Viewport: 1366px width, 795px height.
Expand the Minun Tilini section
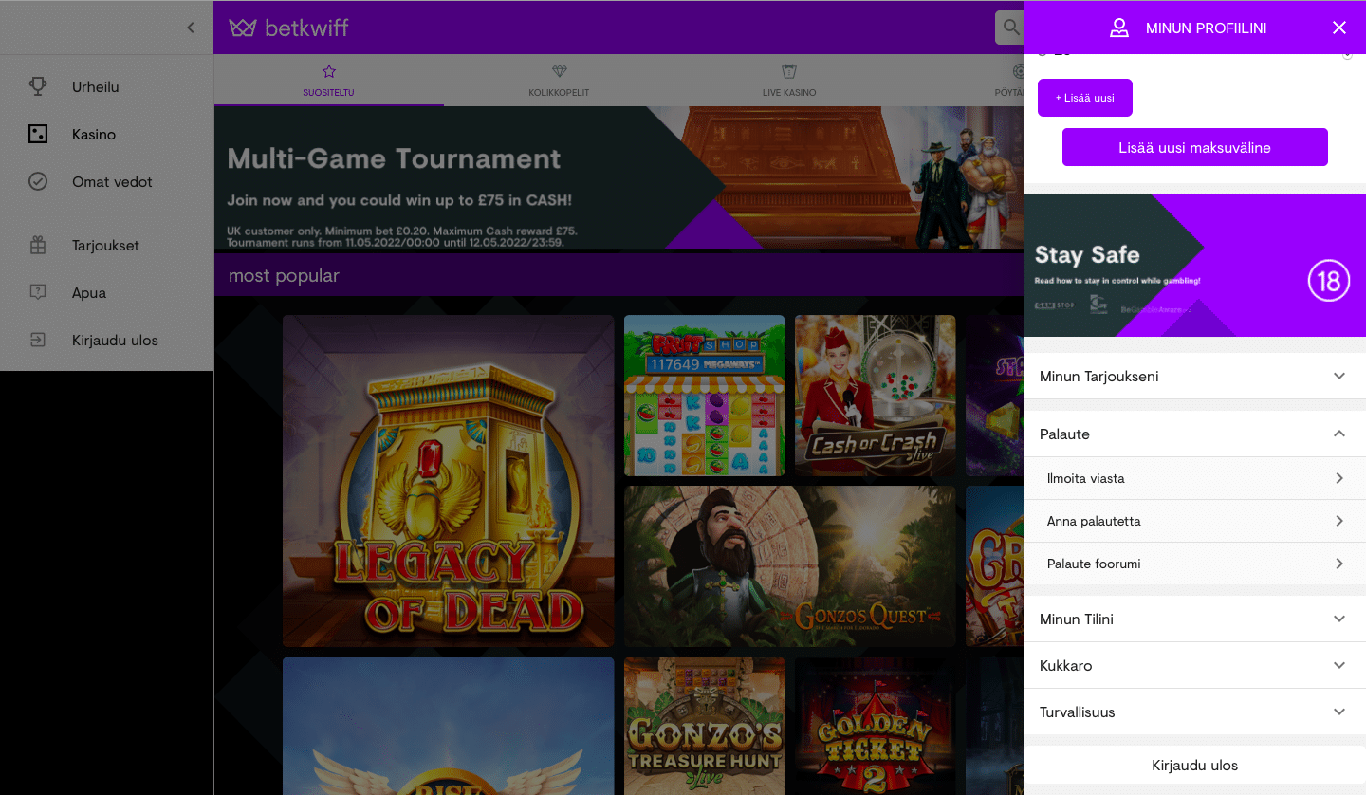[1195, 619]
